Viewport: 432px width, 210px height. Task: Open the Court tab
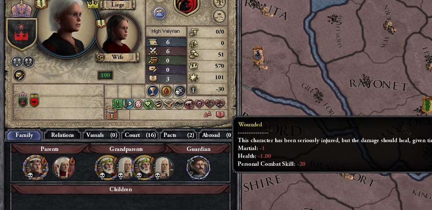click(140, 135)
